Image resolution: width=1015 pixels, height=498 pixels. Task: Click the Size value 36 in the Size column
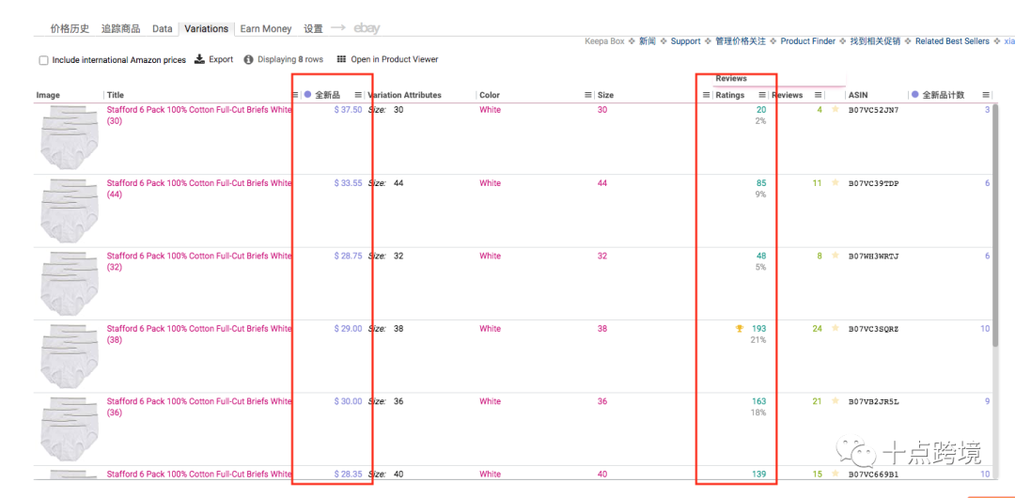coord(602,401)
